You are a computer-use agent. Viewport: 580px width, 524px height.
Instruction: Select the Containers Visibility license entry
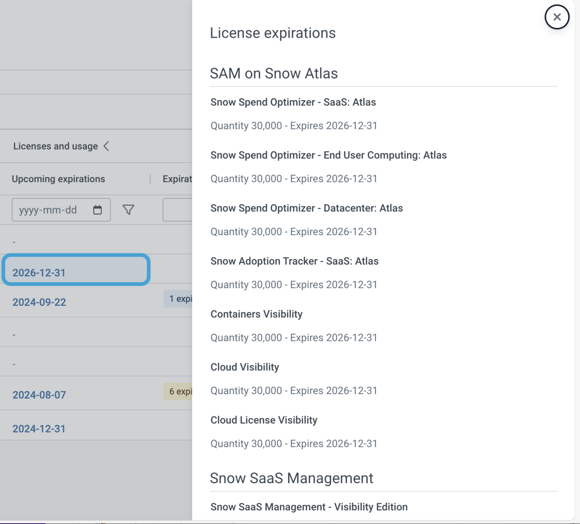(256, 314)
